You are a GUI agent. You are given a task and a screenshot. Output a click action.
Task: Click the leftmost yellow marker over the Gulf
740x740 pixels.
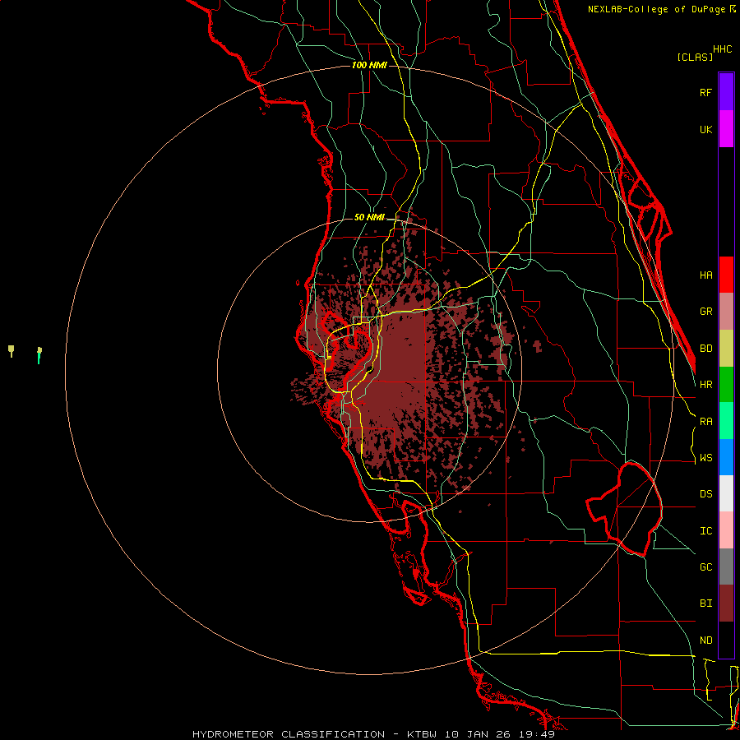point(11,350)
